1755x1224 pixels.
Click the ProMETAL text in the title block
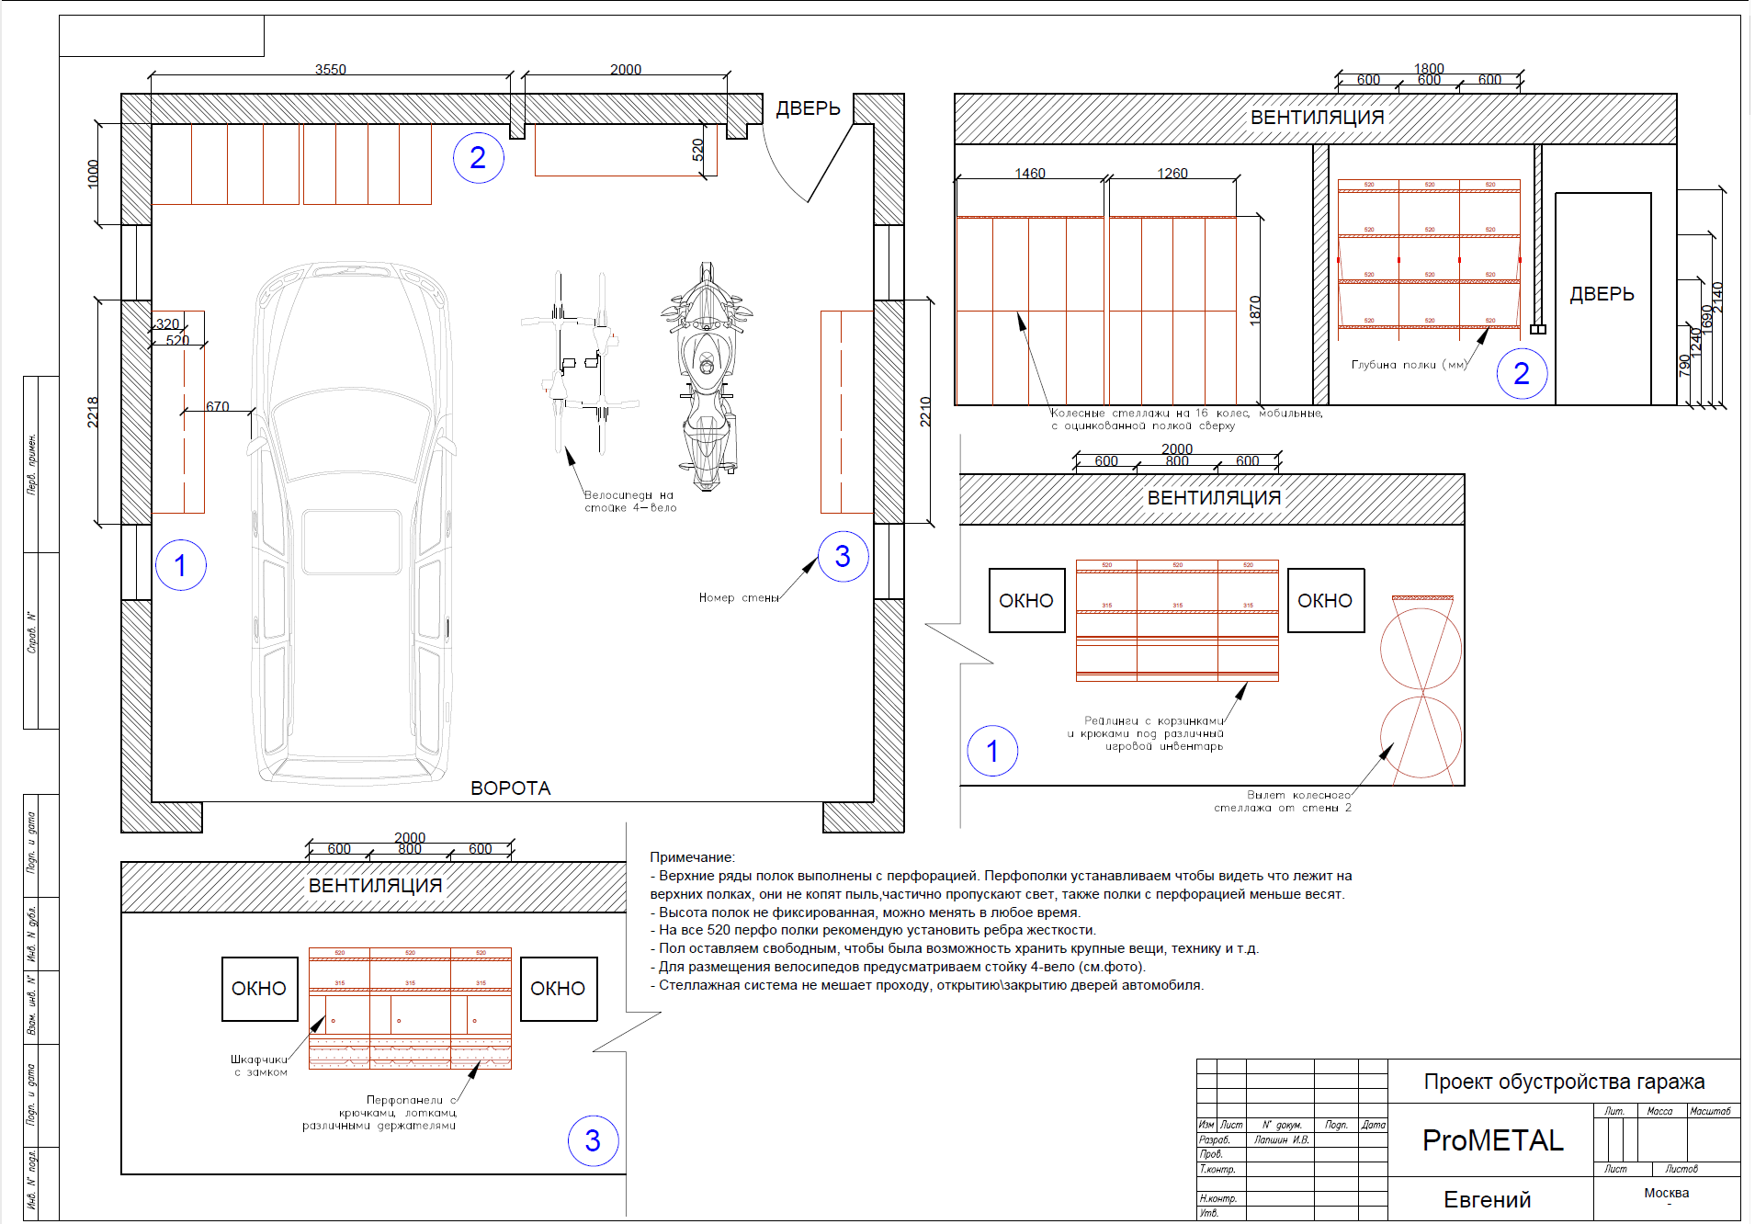(x=1492, y=1140)
